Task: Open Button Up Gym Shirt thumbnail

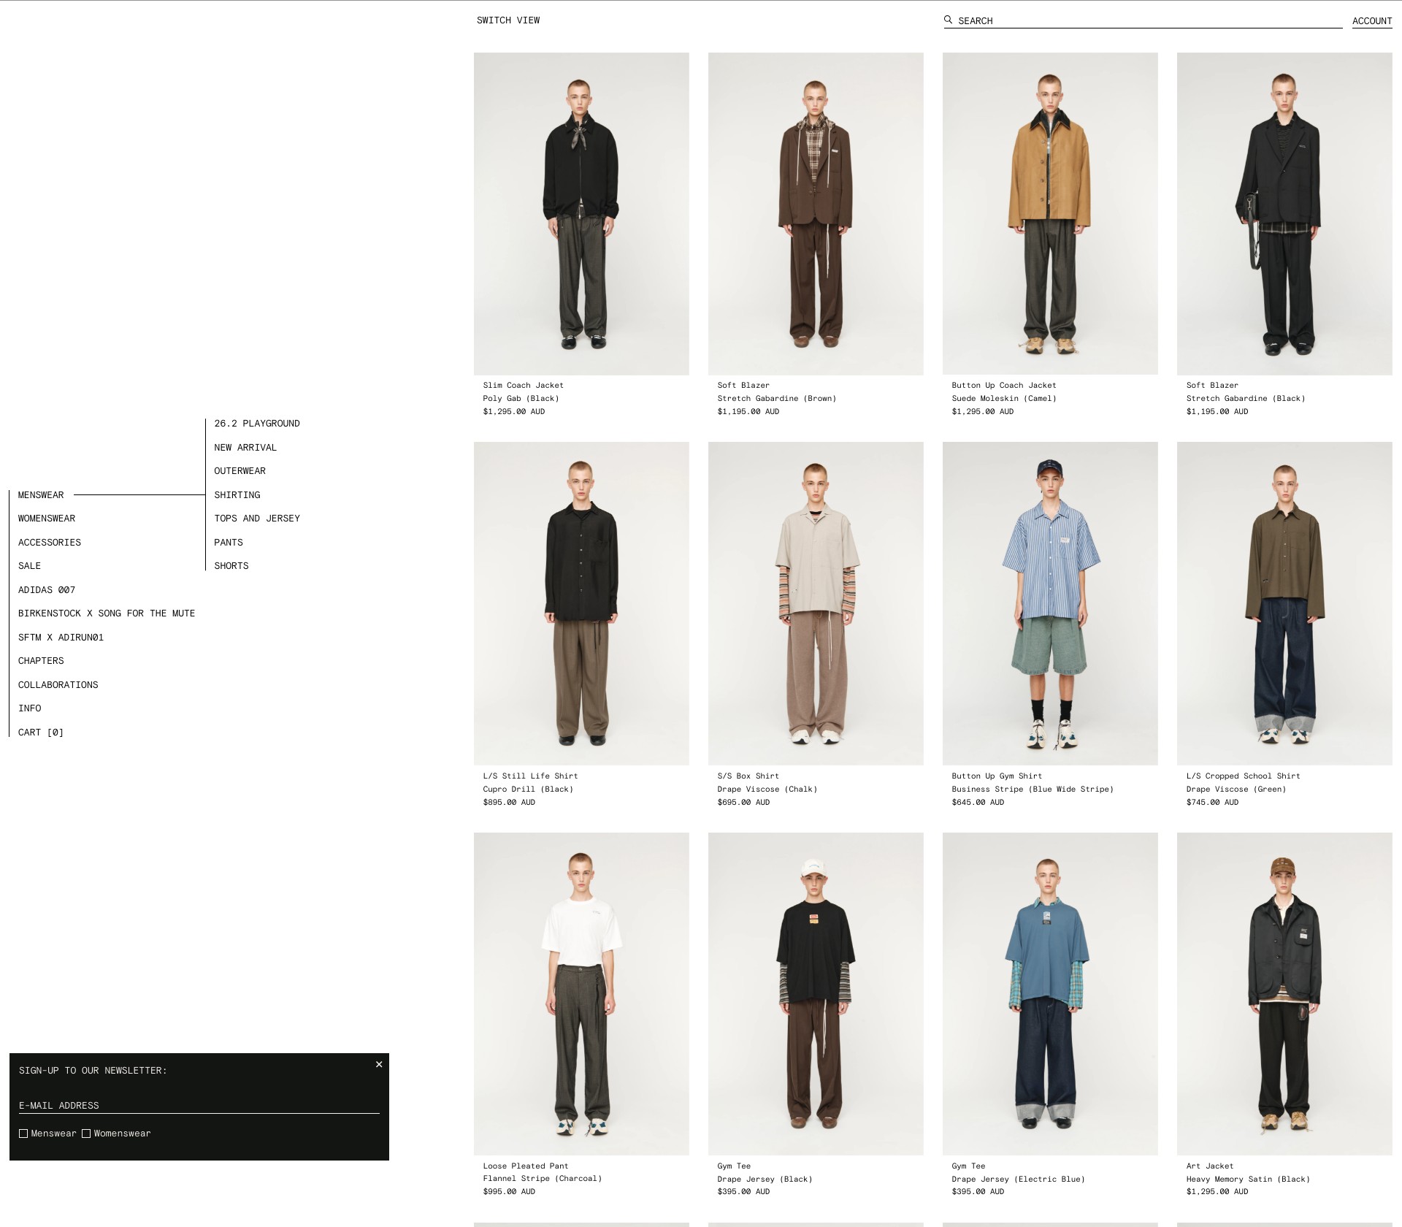Action: [1050, 603]
